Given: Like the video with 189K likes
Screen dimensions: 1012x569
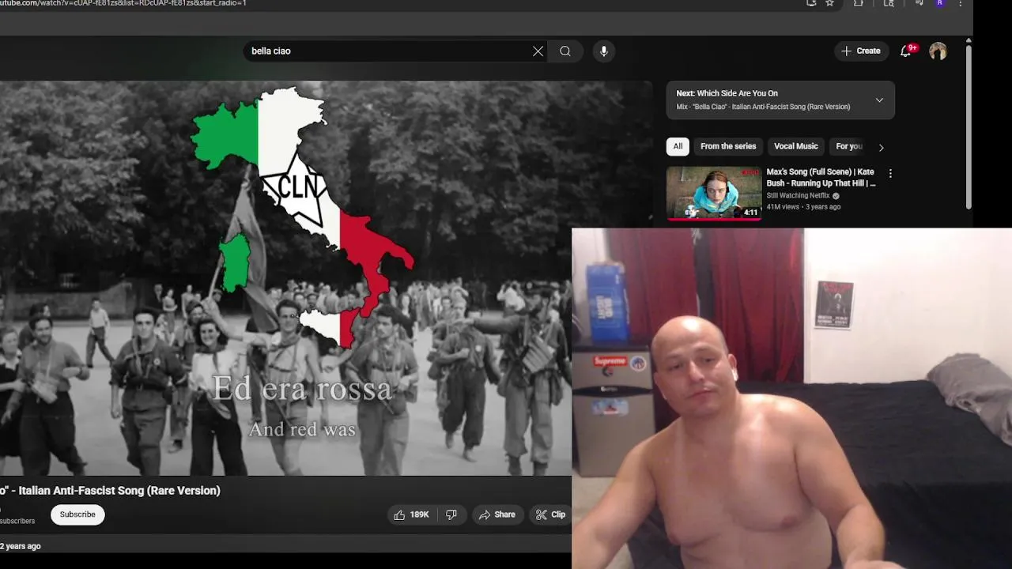Looking at the screenshot, I should tap(411, 514).
